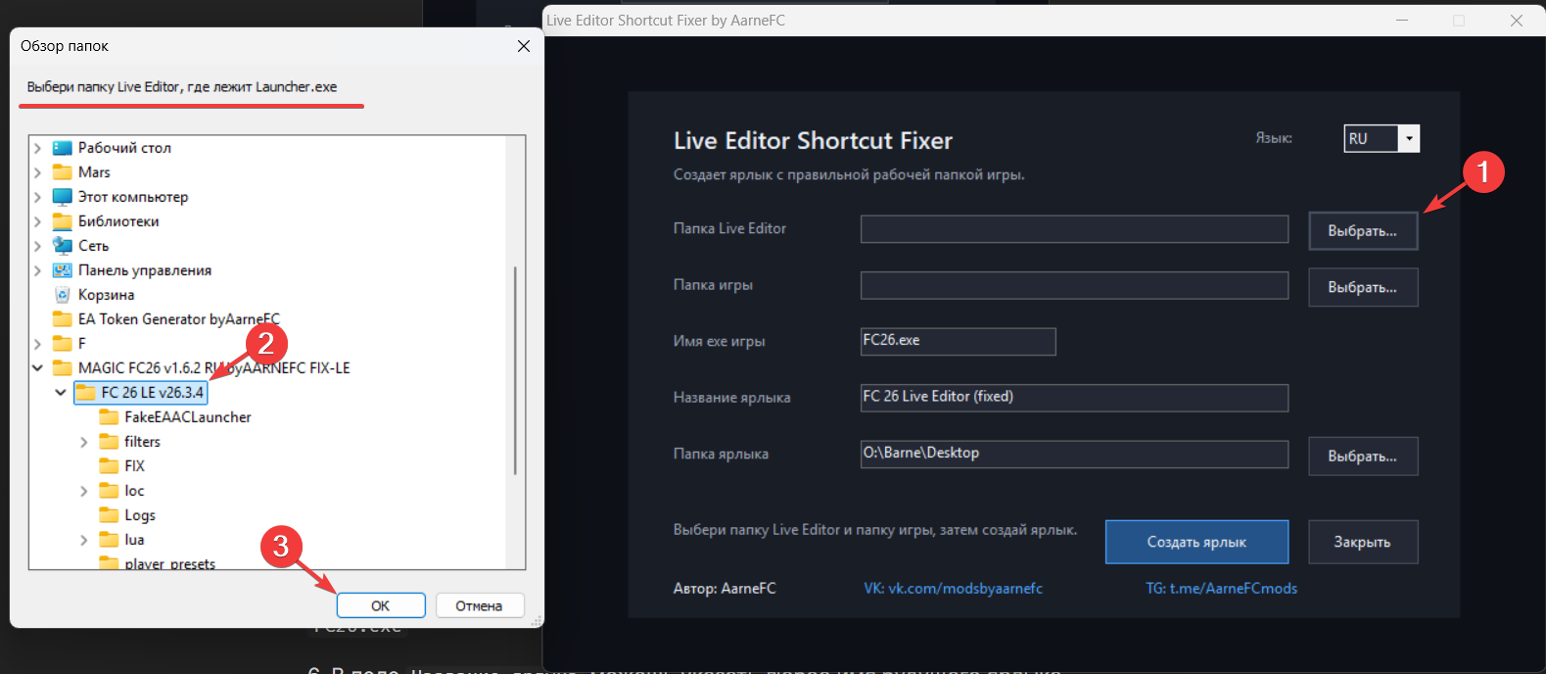
Task: Click the Создать ярлык button
Action: click(1196, 542)
